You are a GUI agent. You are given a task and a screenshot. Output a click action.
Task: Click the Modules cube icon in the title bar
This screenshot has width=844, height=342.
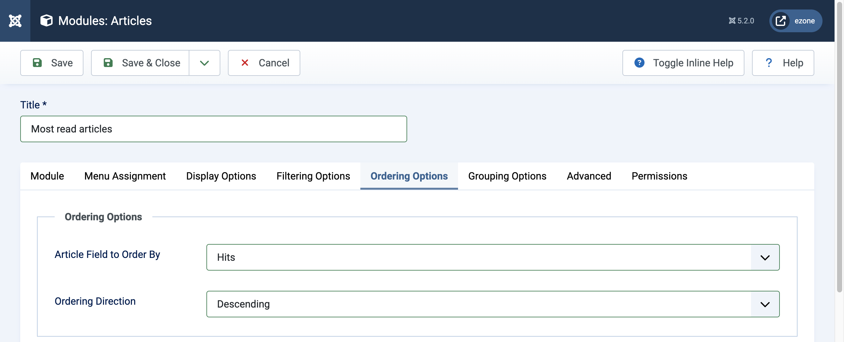[x=46, y=21]
